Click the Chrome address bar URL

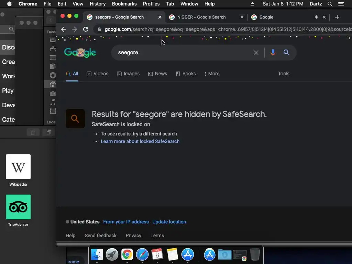point(228,29)
